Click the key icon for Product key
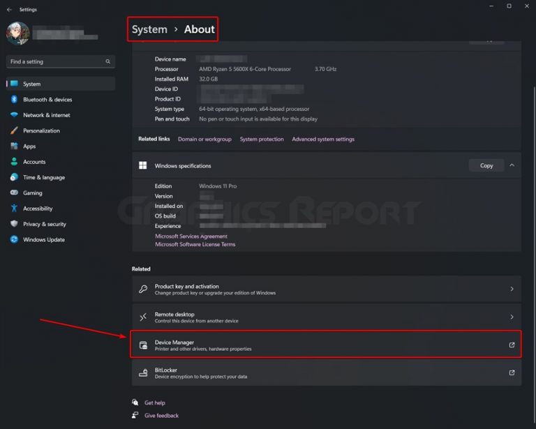 coord(143,289)
